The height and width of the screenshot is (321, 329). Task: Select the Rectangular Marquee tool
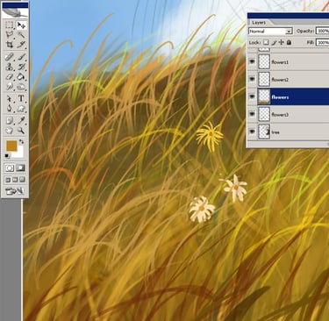[10, 25]
